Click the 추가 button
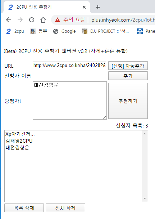This screenshot has width=155, height=219. (x=128, y=76)
